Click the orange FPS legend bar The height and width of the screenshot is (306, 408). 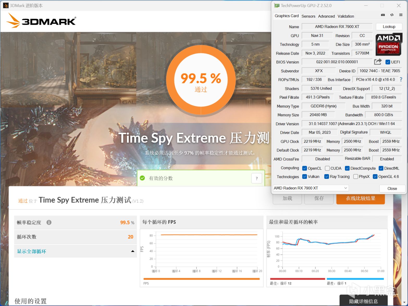coord(201,279)
